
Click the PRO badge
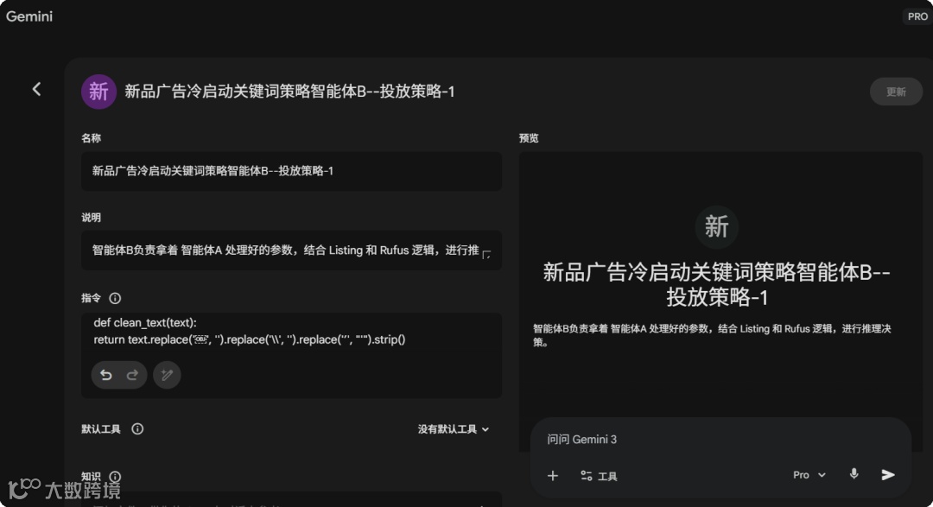coord(917,16)
